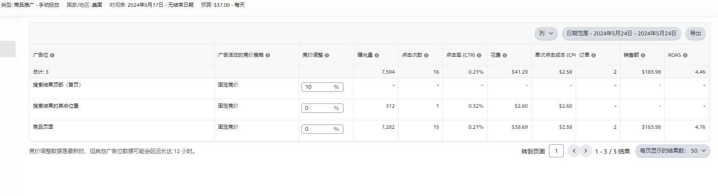Viewport: 718px width, 196px height.
Task: Open the 日期范围 date range picker
Action: 621,34
